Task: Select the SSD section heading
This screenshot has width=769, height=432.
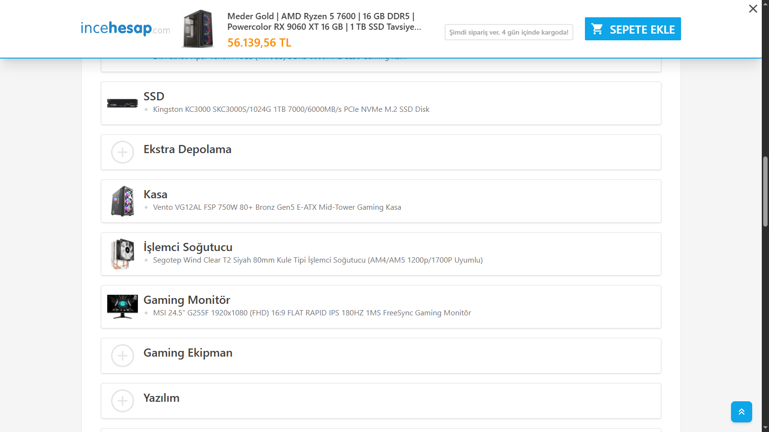Action: coord(154,96)
